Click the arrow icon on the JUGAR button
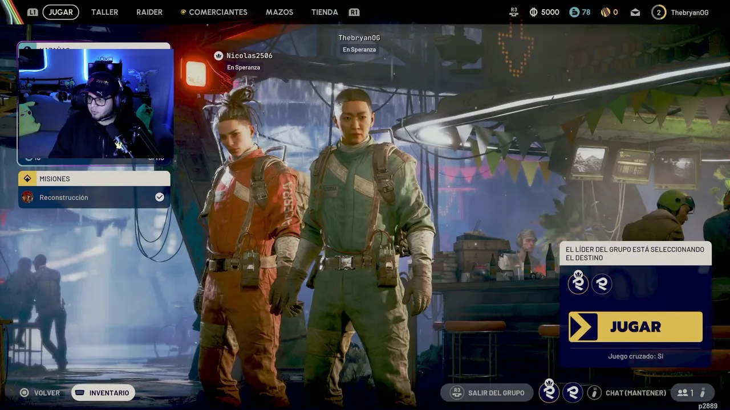730x410 pixels. click(583, 327)
